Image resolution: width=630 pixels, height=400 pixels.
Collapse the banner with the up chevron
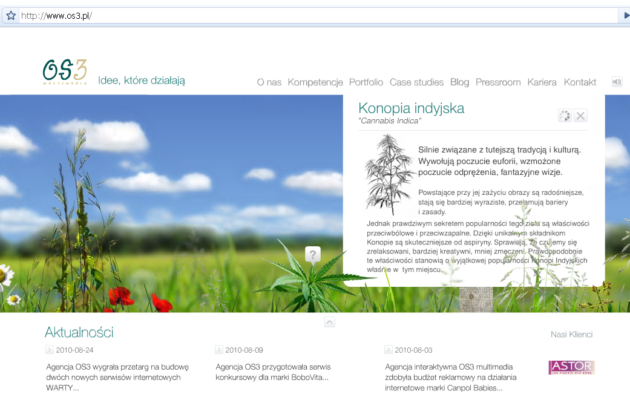tap(329, 322)
